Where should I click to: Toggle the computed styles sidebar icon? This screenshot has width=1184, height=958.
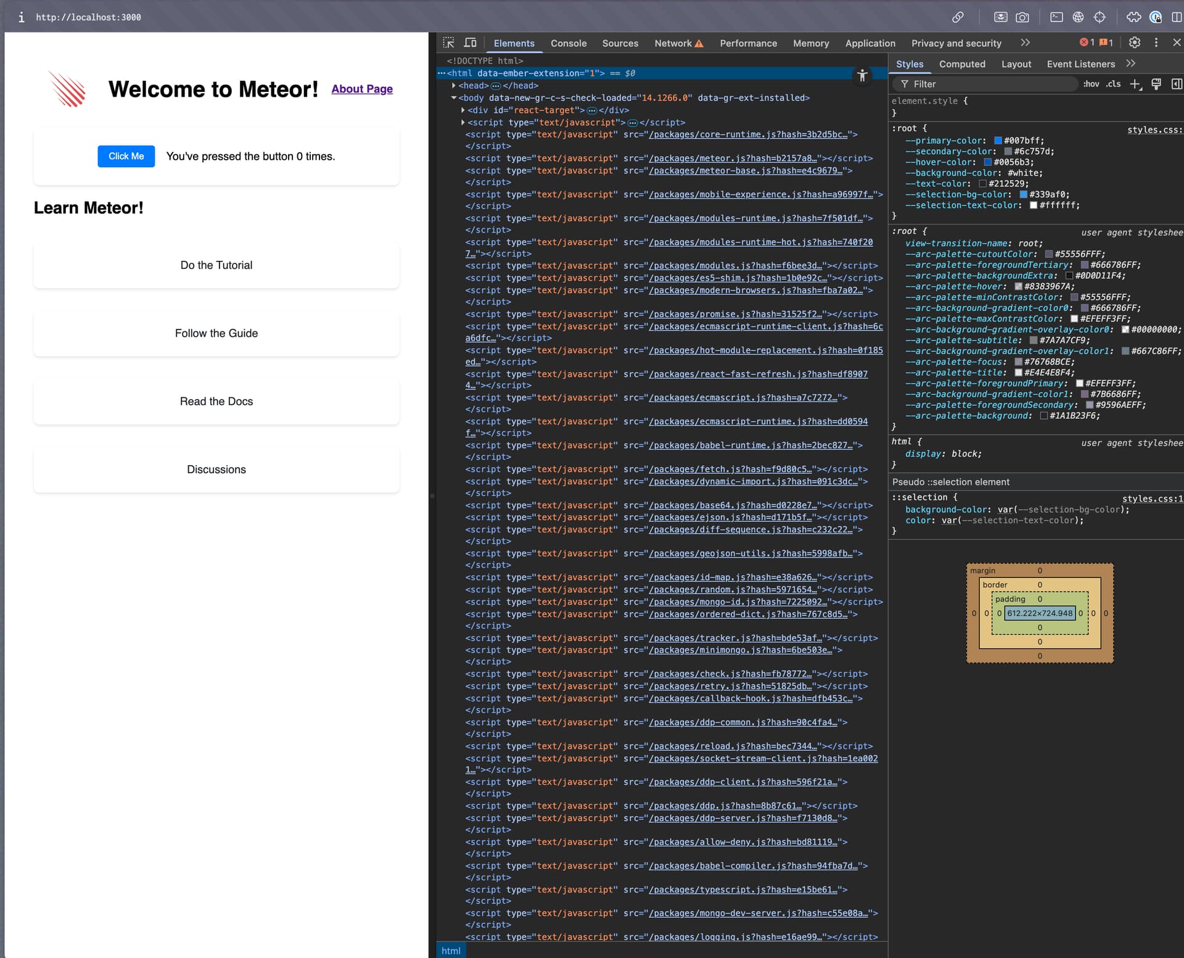(x=1176, y=84)
